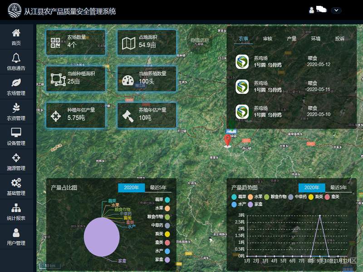Viewport: 363px width, 272px height.
Task: Click the gauge icon on 当前养殖数量 card
Action: pyautogui.click(x=128, y=80)
